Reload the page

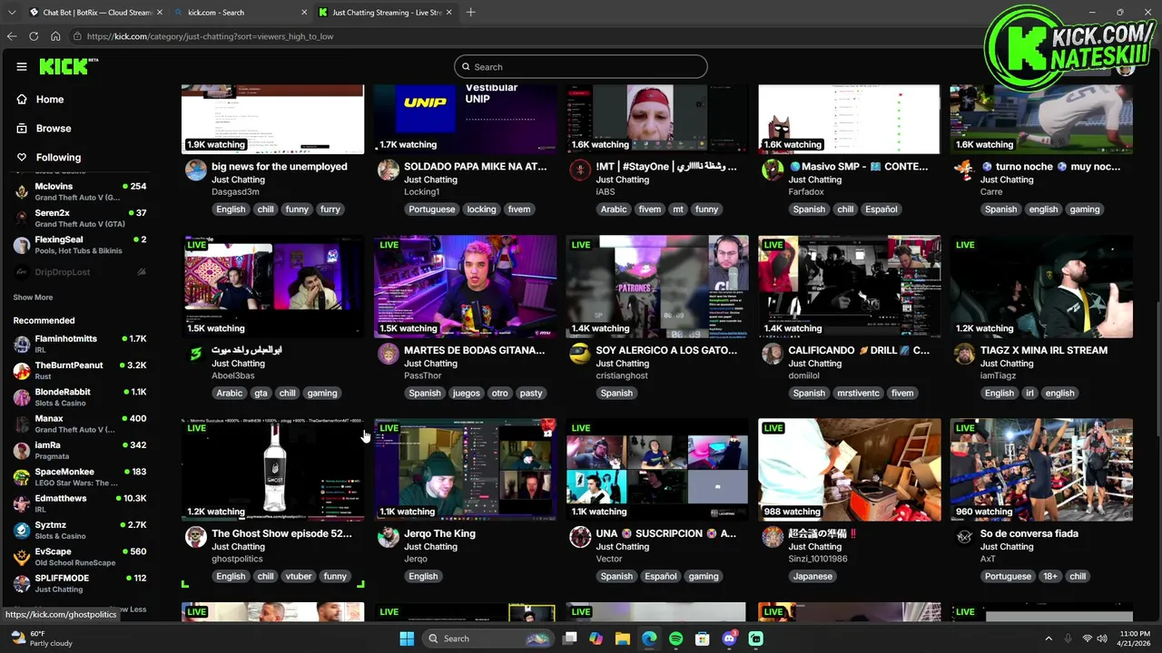tap(34, 36)
